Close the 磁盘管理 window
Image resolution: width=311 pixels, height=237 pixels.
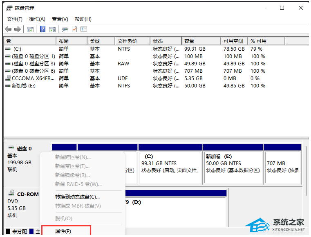301,8
